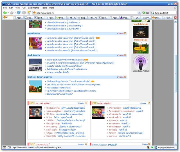Click the green Go button icon
180x152 pixels.
point(143,13)
